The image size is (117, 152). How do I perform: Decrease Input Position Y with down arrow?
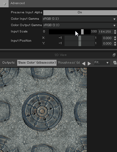click(115, 45)
